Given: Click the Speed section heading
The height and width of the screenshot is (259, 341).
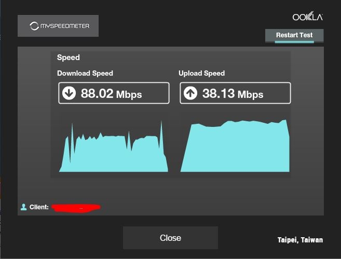Looking at the screenshot, I should pyautogui.click(x=69, y=57).
